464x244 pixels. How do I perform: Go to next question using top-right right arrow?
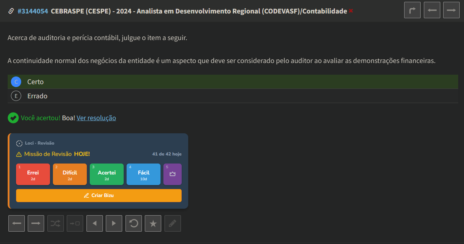(x=451, y=10)
